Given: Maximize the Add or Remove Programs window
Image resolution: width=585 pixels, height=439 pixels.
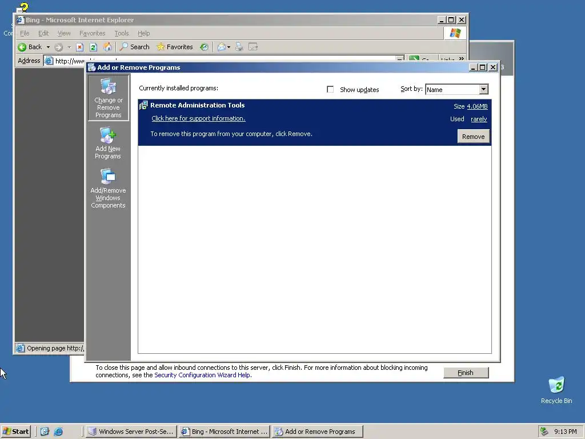Looking at the screenshot, I should (482, 67).
